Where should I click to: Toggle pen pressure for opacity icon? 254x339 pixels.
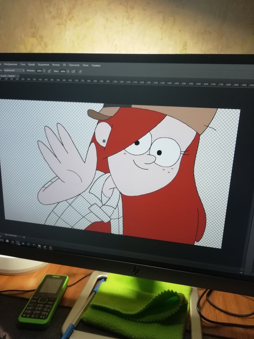(49, 71)
